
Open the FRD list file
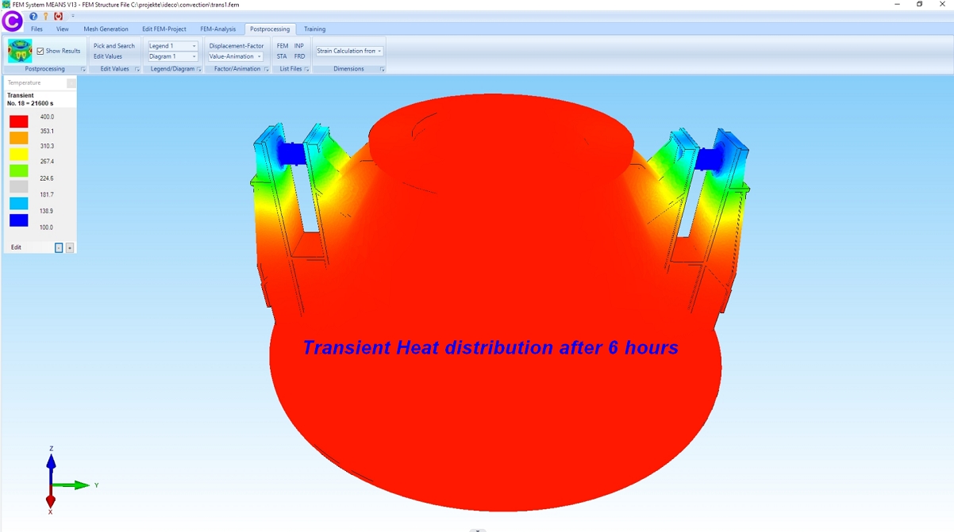pyautogui.click(x=299, y=56)
